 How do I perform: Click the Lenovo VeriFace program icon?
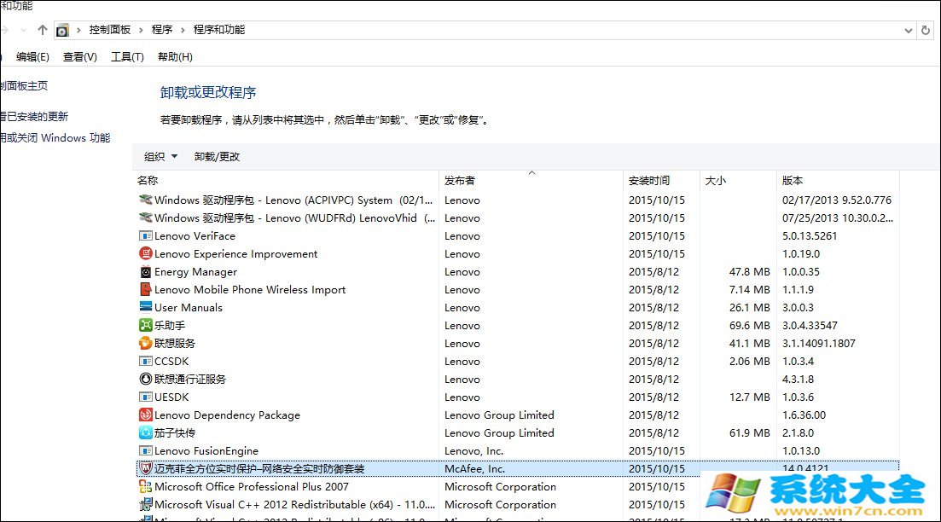click(145, 235)
